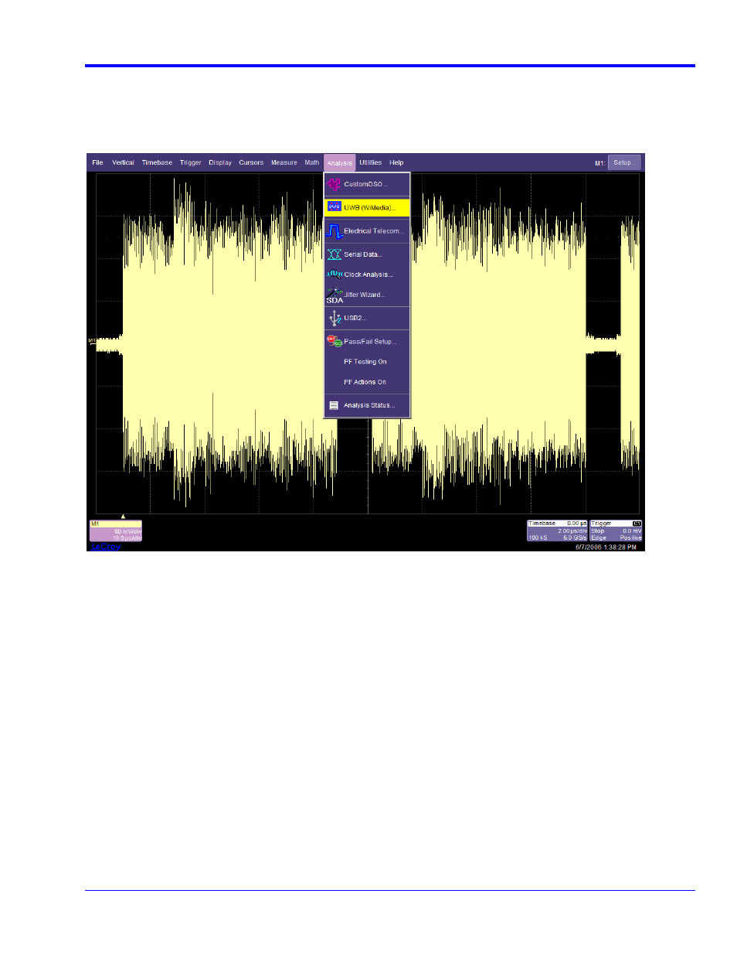Viewport: 737px width, 955px height.
Task: Select UWB (WiMedia)... menu entry
Action: click(x=367, y=207)
